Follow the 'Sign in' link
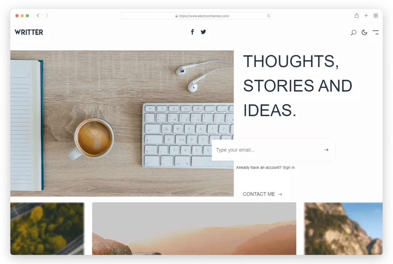 pyautogui.click(x=289, y=167)
